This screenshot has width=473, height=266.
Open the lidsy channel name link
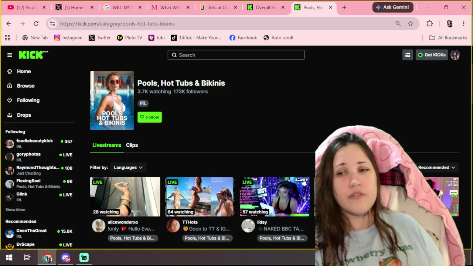tap(262, 222)
